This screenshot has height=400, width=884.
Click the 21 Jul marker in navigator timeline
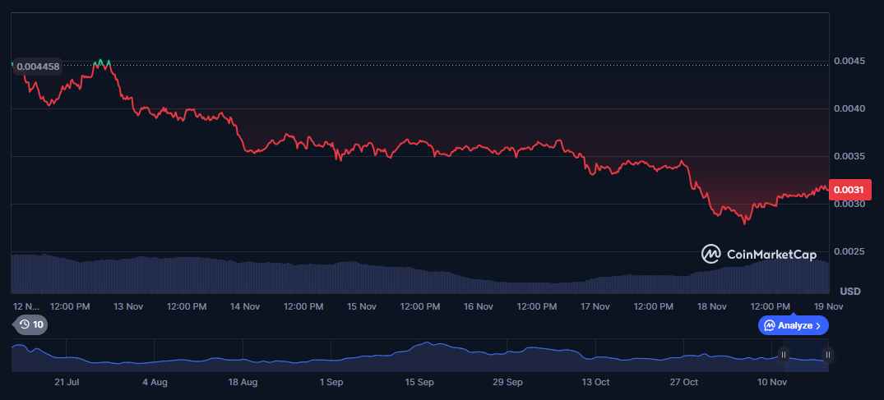67,382
